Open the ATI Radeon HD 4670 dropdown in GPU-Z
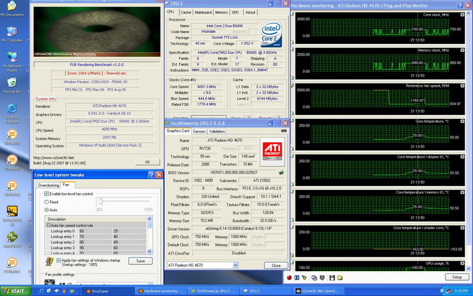Viewport: 473px width, 296px height. [235, 265]
